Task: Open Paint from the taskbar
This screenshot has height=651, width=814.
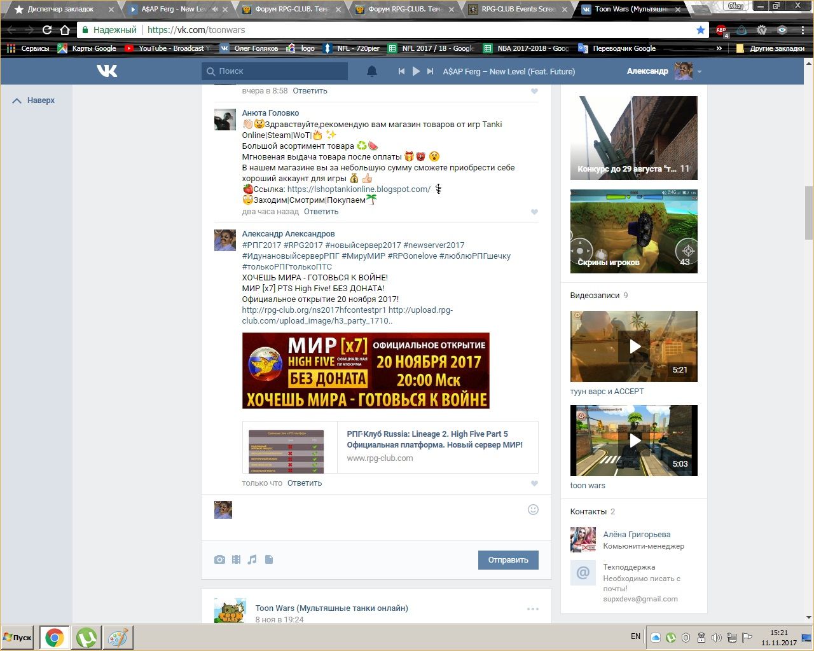Action: [118, 637]
